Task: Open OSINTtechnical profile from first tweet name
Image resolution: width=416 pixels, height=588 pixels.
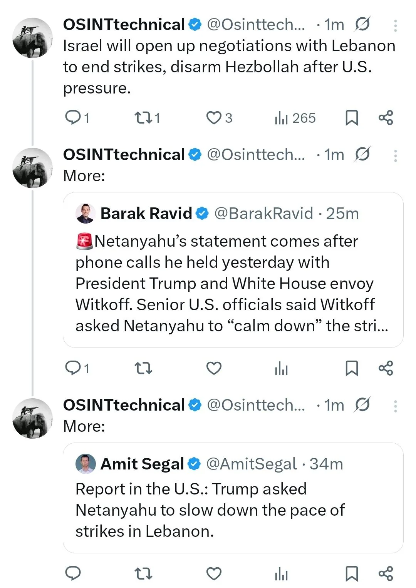Action: click(x=124, y=25)
